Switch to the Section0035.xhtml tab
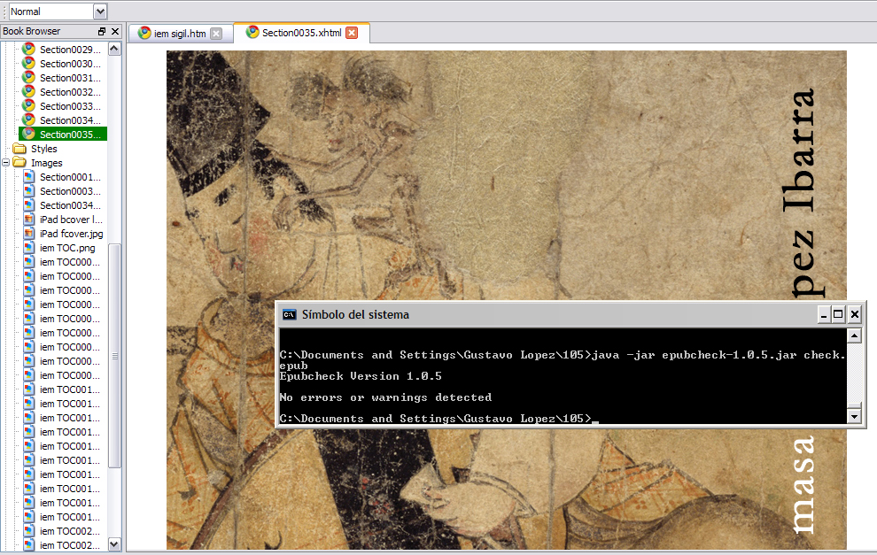Viewport: 877px width, 555px height. 302,33
